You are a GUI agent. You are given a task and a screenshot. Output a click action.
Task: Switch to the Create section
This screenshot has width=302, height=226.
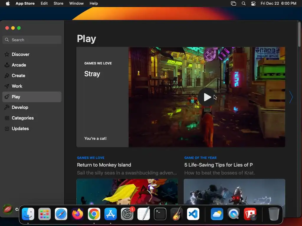(x=32, y=76)
